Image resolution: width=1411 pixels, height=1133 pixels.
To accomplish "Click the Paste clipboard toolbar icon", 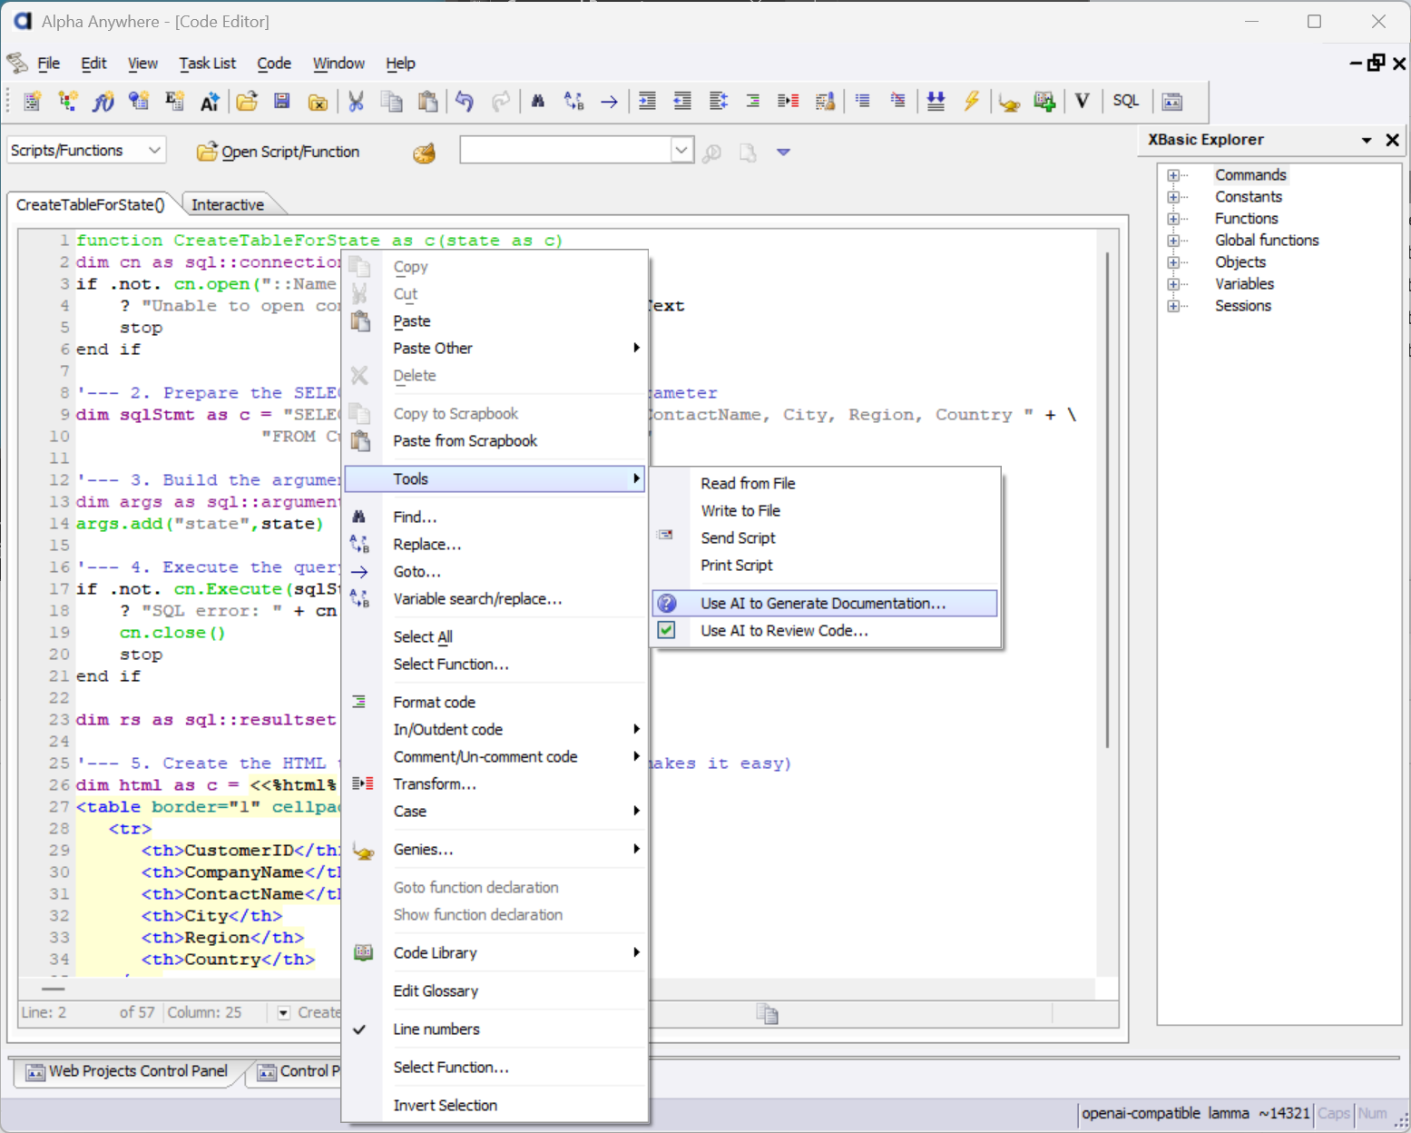I will pyautogui.click(x=427, y=101).
